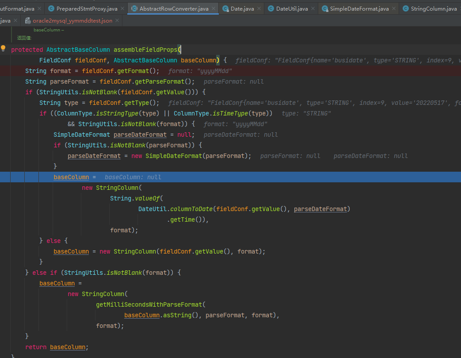The height and width of the screenshot is (358, 461).
Task: Close the partially visible utFormat.java tab
Action: coord(39,9)
